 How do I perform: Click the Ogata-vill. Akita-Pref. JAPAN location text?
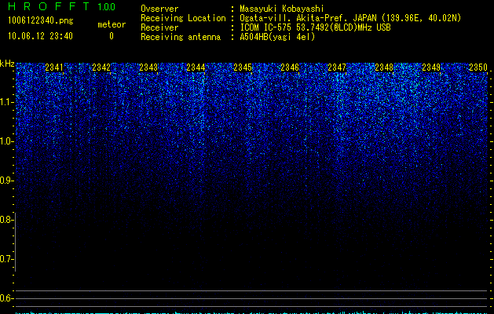[x=350, y=18]
